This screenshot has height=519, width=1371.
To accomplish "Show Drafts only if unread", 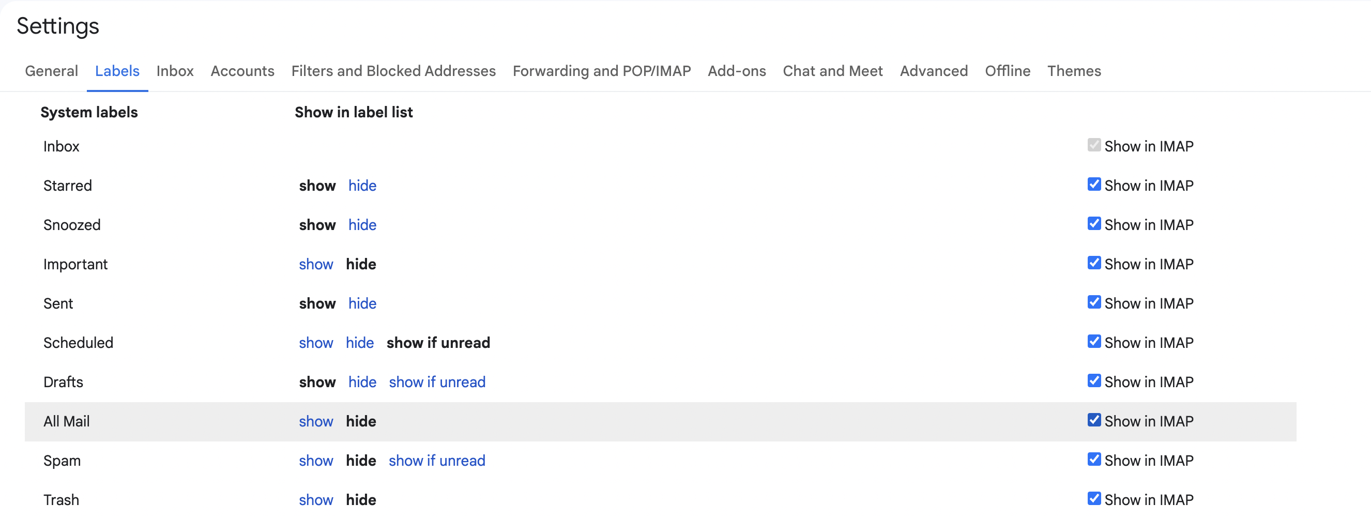I will pos(437,381).
